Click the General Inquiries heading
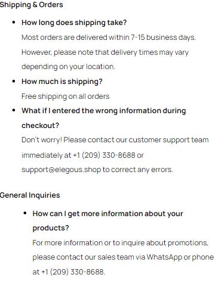 coord(30,195)
